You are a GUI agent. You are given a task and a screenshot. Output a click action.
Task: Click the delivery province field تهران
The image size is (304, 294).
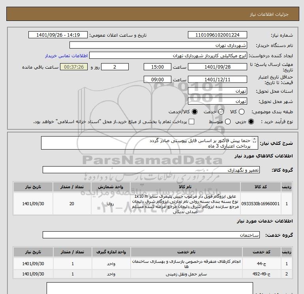click(x=217, y=91)
